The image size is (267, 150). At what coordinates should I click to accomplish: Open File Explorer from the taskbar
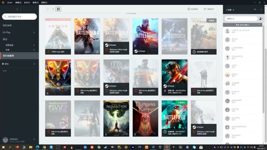pos(31,147)
